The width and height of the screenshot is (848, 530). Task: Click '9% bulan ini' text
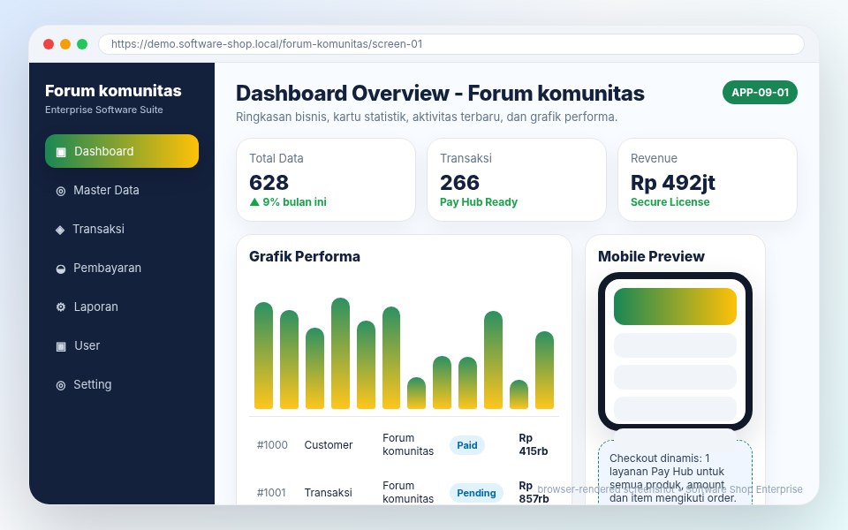point(295,201)
